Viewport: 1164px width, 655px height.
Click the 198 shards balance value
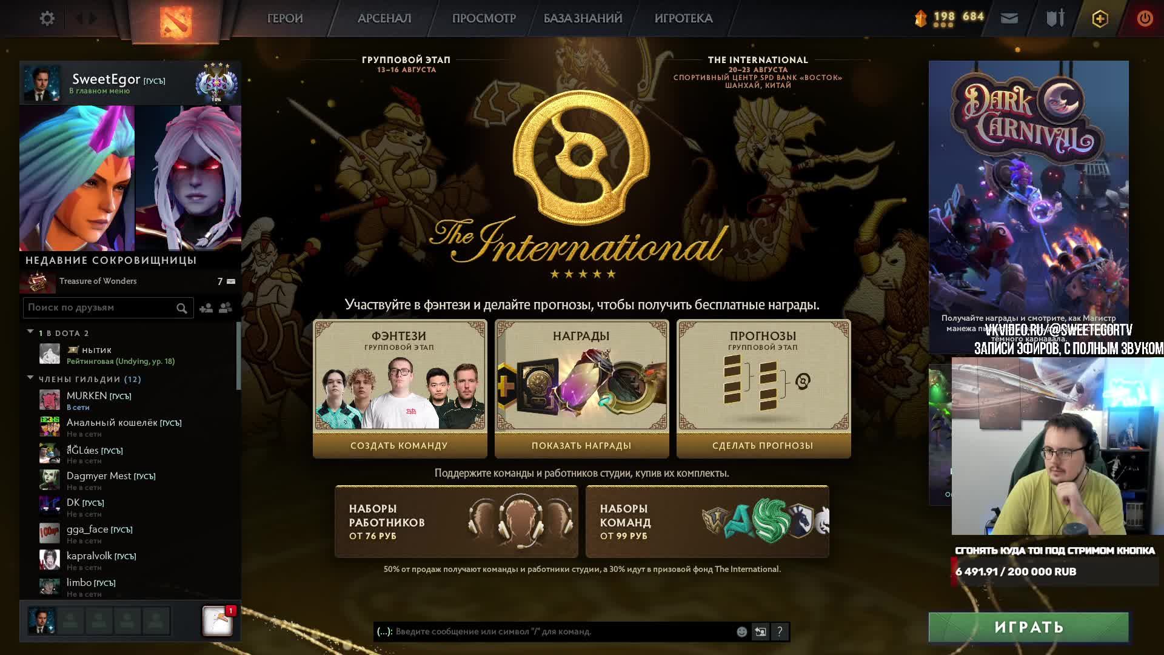point(944,16)
